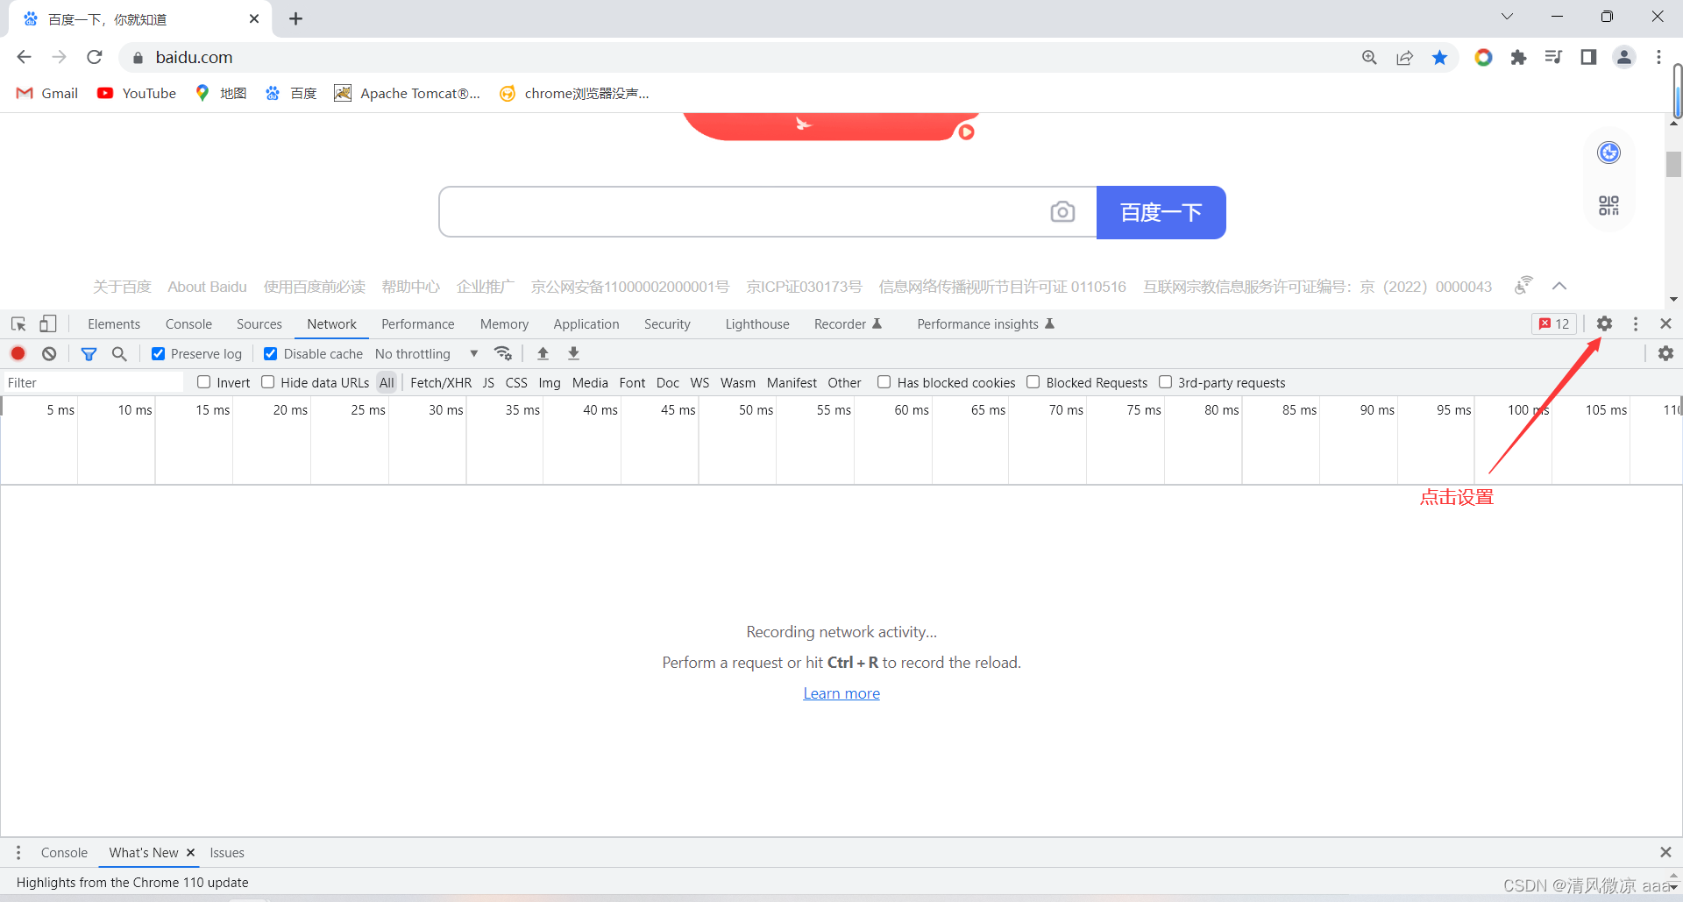The height and width of the screenshot is (902, 1683).
Task: Click the network Filter text field
Action: [x=93, y=382]
